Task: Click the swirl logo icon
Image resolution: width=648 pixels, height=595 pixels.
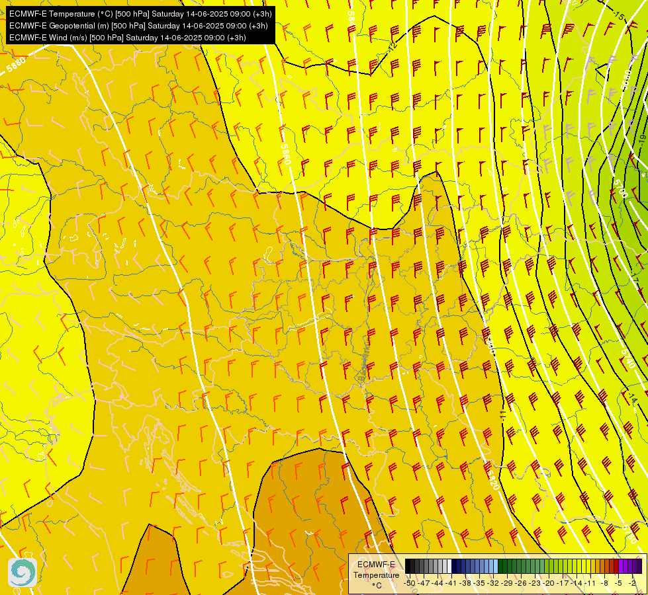Action: click(23, 573)
